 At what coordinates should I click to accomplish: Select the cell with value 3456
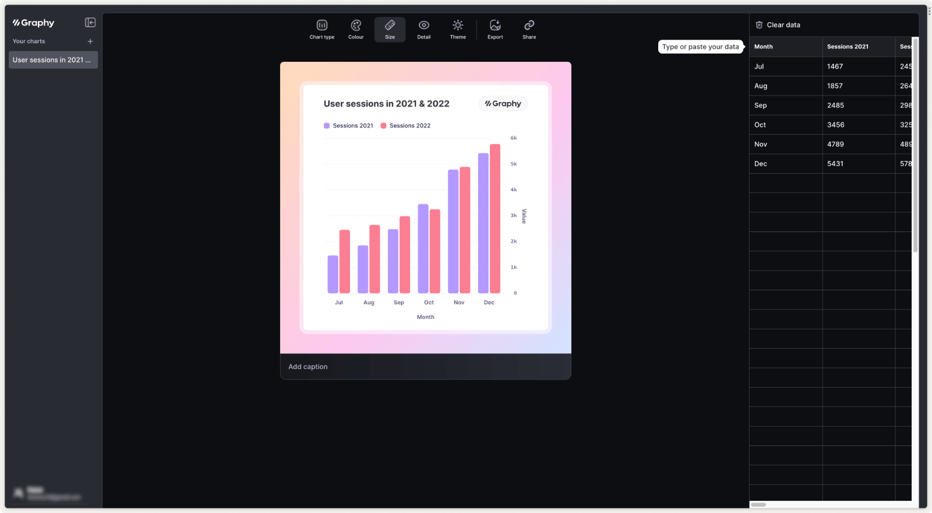pos(859,125)
